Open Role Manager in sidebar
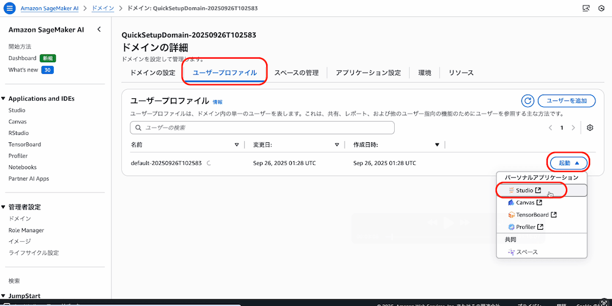 click(x=26, y=230)
